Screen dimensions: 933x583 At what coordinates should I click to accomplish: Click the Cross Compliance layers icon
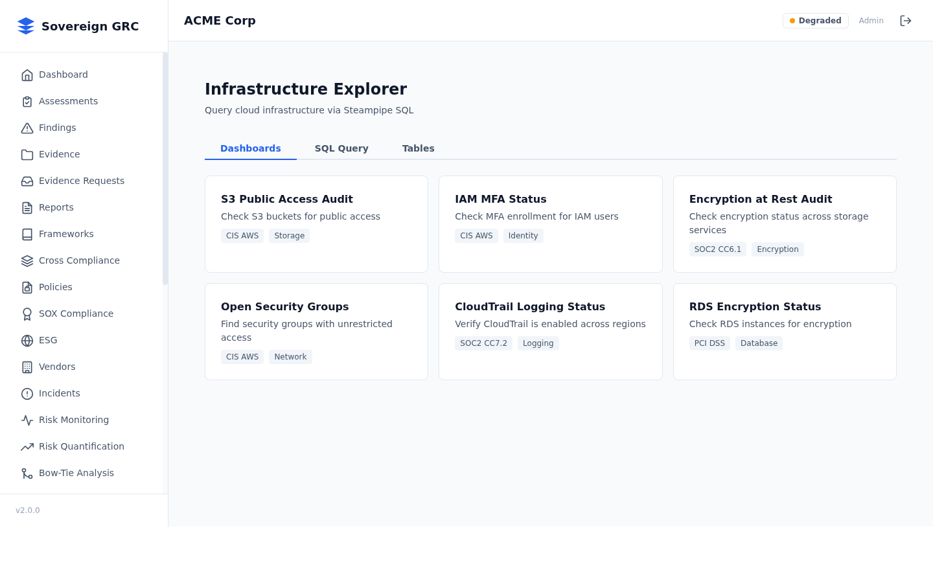click(x=27, y=260)
